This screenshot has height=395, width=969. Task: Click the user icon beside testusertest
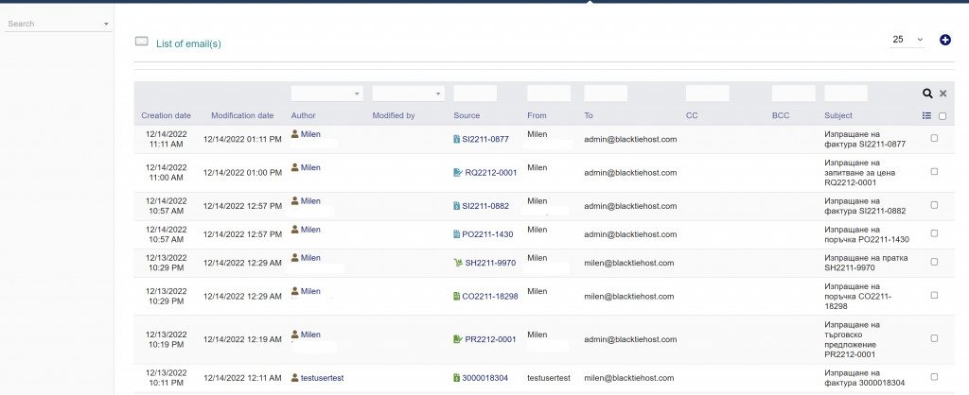(295, 377)
